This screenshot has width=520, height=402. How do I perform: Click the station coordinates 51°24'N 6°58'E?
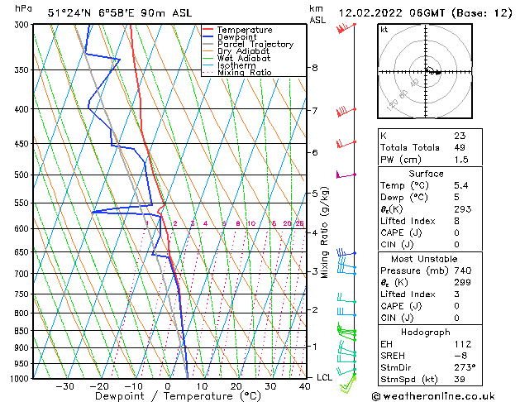pyautogui.click(x=91, y=13)
